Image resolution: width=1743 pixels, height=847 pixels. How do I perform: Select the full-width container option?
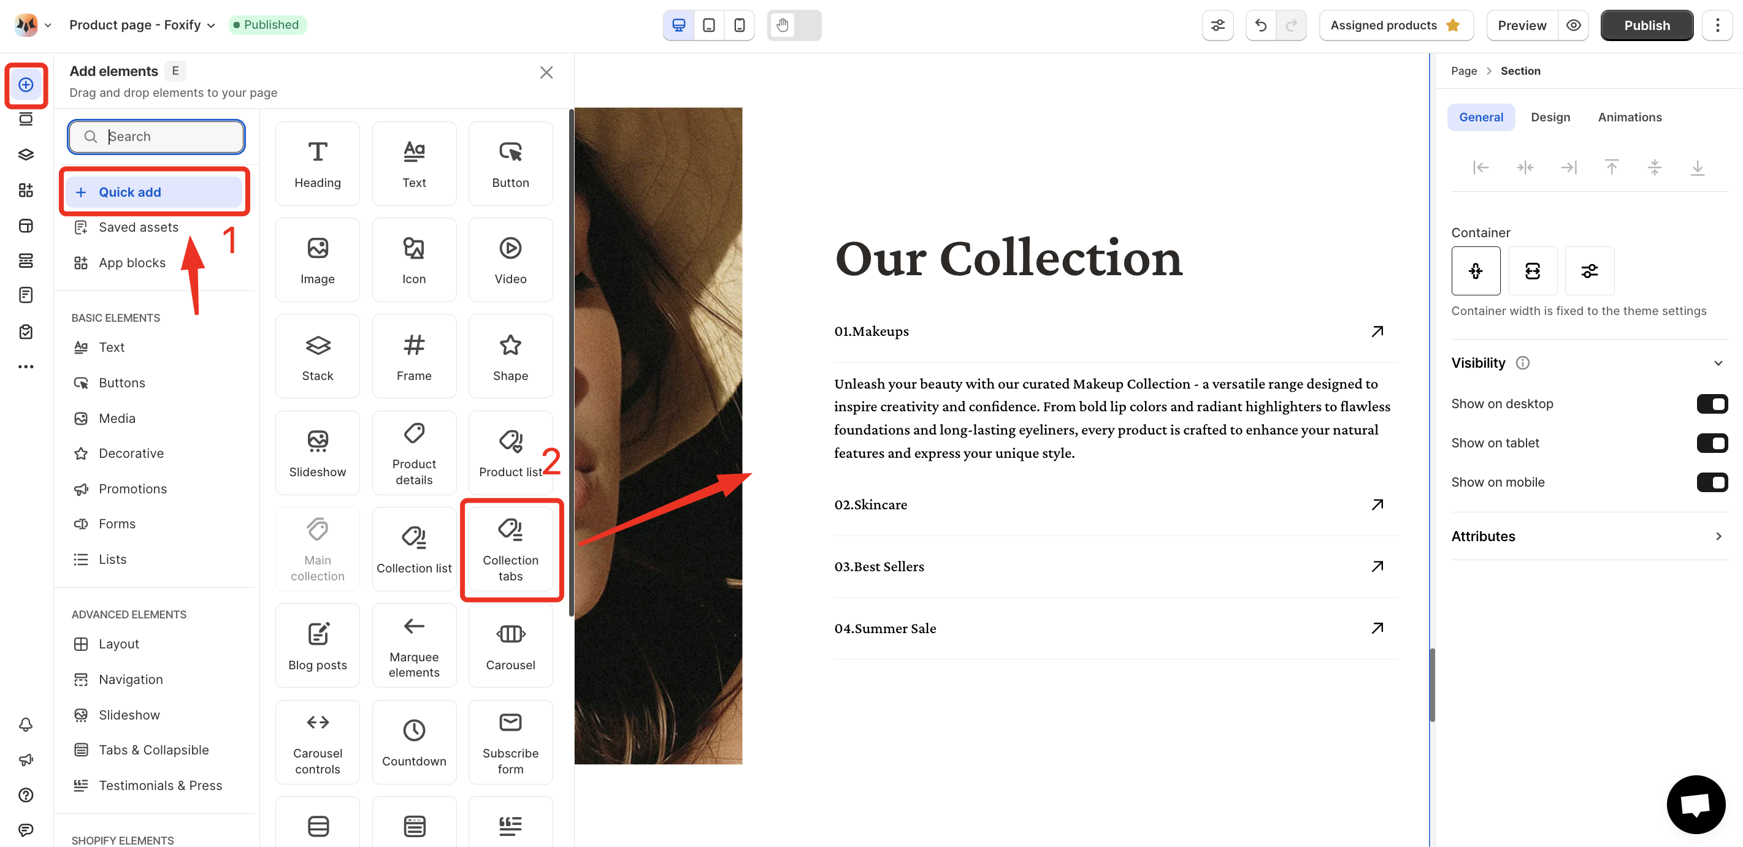click(x=1533, y=271)
